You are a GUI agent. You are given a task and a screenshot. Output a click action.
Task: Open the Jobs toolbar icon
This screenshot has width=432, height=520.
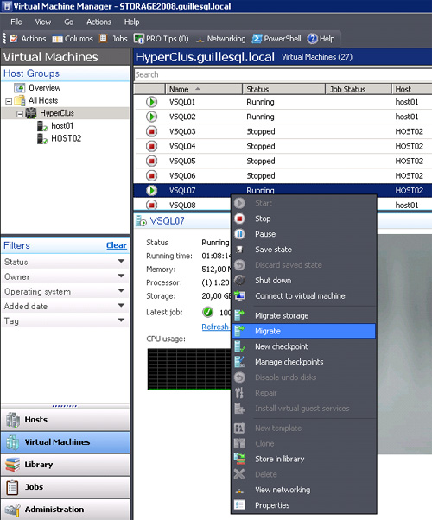[104, 39]
